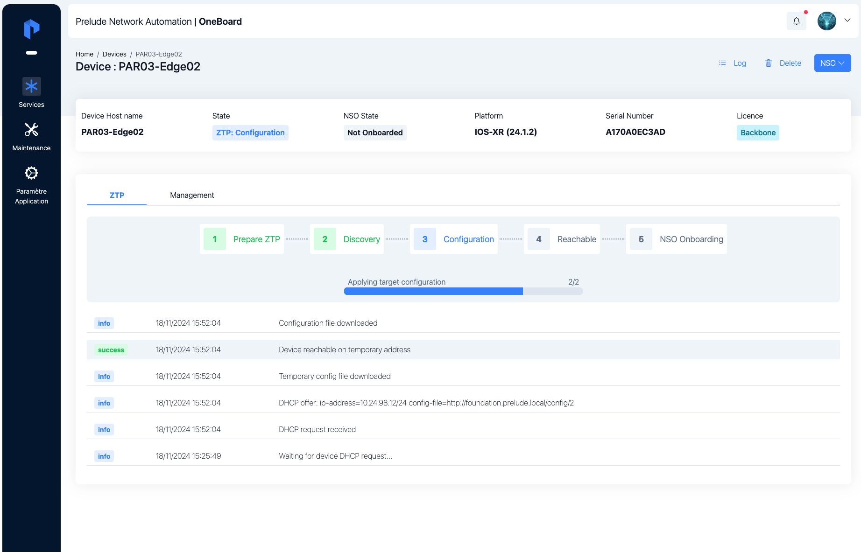Go to Home breadcrumb link
861x552 pixels.
pyautogui.click(x=85, y=54)
